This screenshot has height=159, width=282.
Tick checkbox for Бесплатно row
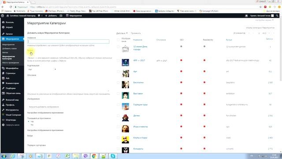[118, 83]
